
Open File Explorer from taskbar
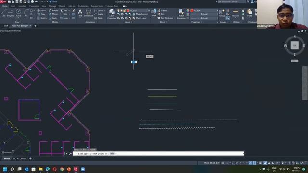tap(40, 169)
